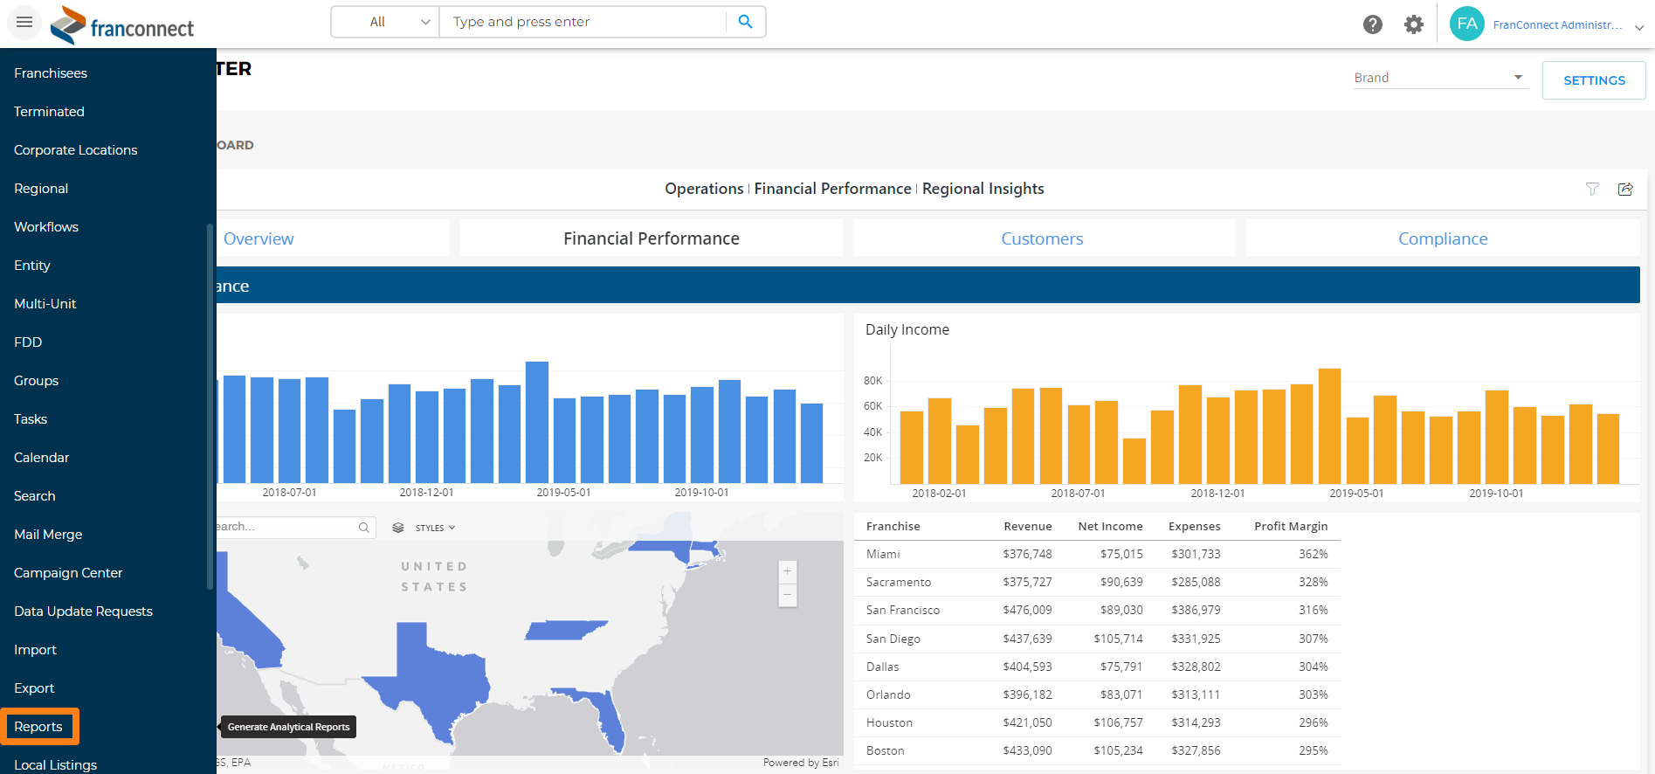Sort table by Expenses column header
The height and width of the screenshot is (774, 1655).
click(x=1194, y=526)
